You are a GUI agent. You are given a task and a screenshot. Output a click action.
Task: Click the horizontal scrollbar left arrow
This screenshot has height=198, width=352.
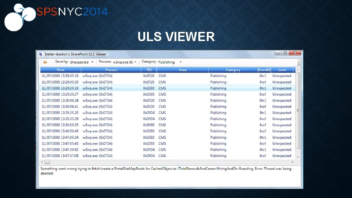point(42,162)
